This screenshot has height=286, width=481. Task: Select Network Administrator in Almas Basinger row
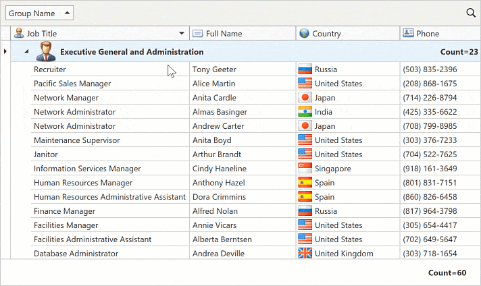tap(110, 112)
